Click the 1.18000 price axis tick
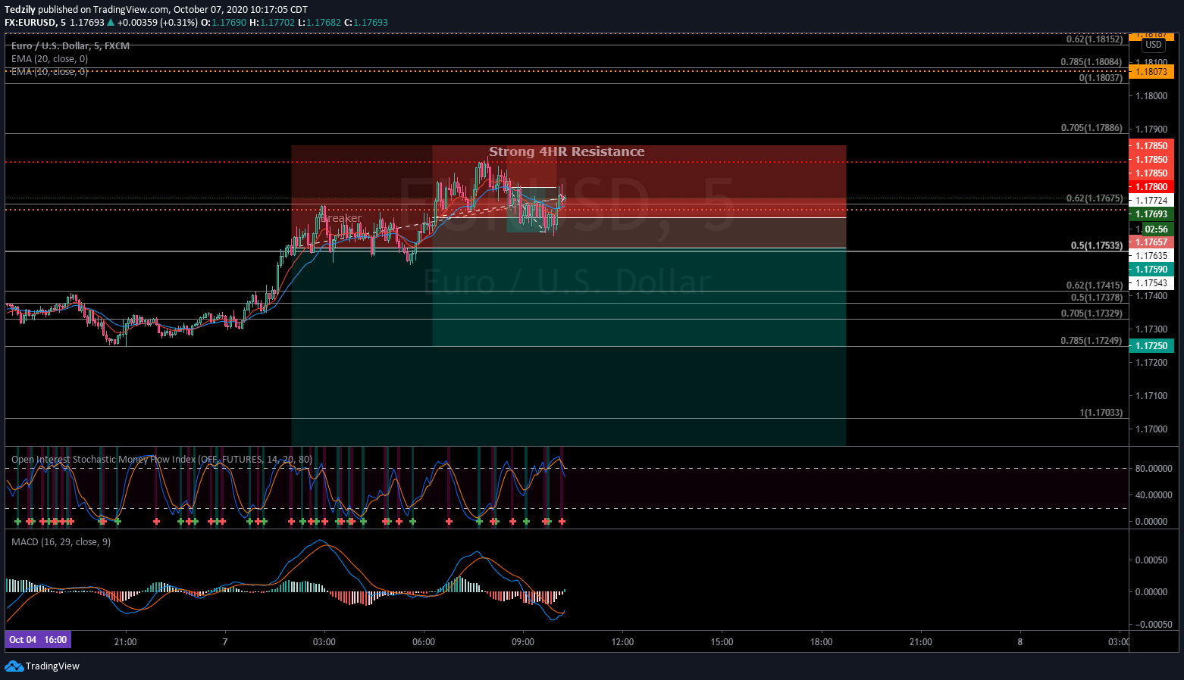The image size is (1184, 680). coord(1151,96)
